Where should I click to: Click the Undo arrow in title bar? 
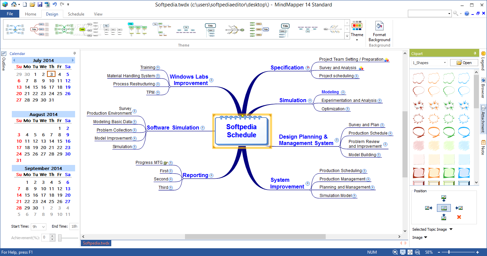[x=54, y=5]
